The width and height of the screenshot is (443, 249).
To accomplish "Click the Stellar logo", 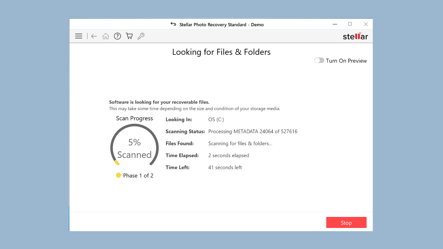I will tap(355, 36).
